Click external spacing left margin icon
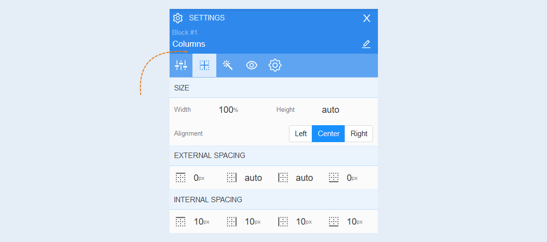The height and width of the screenshot is (242, 547). click(283, 177)
